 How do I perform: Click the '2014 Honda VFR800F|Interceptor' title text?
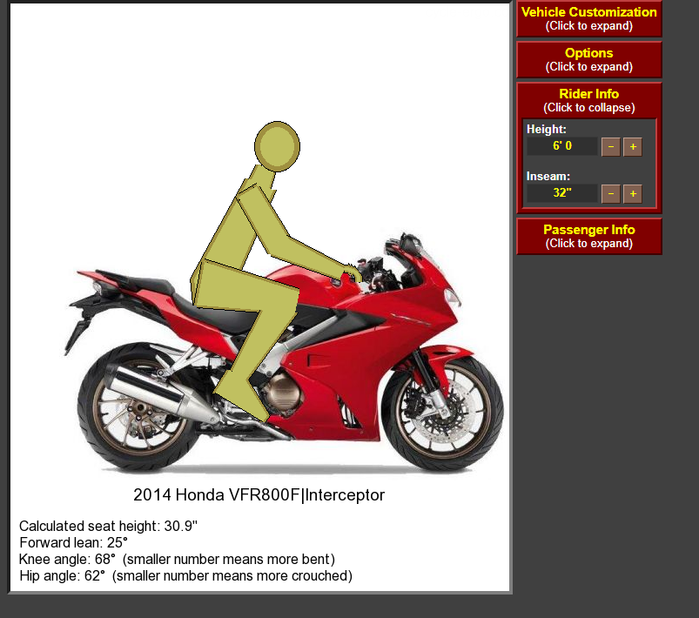259,495
